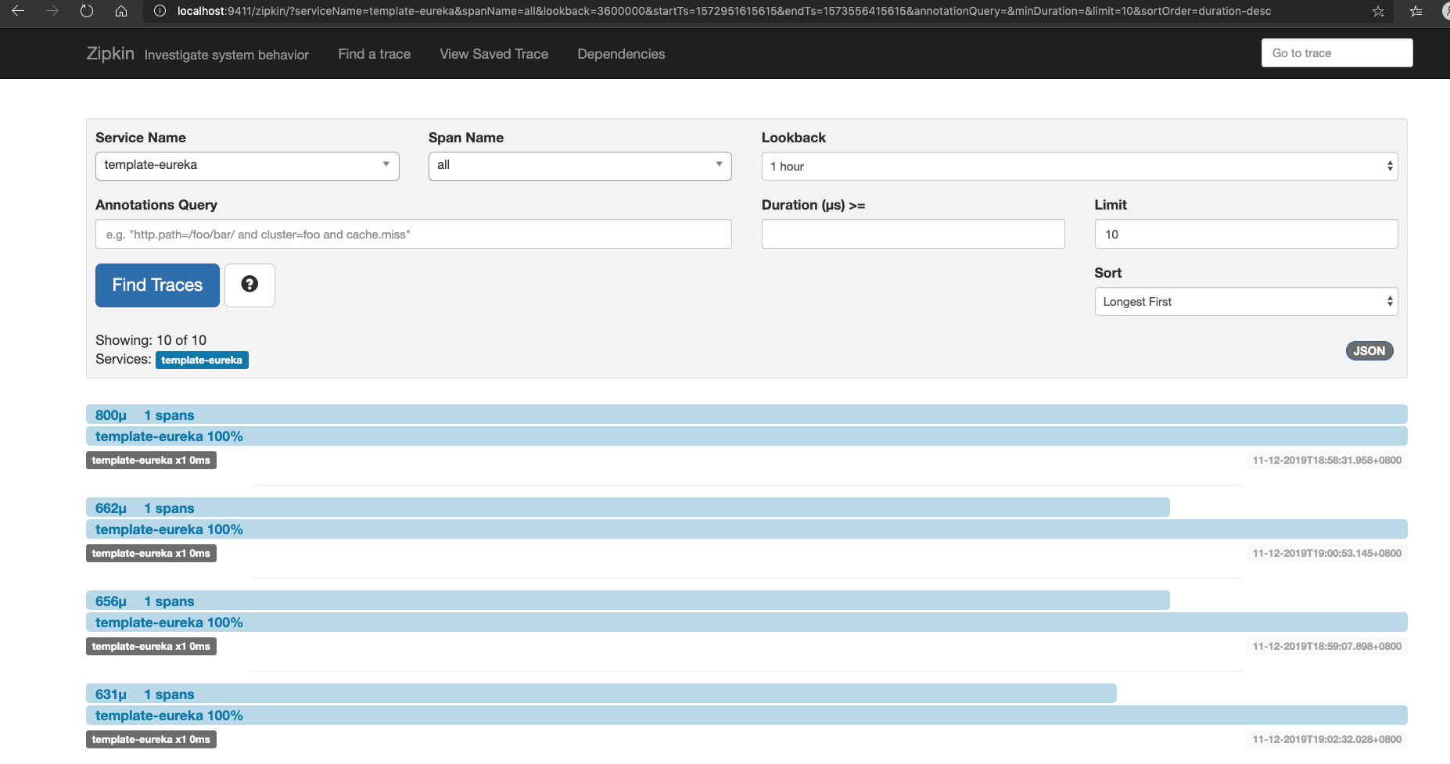Click the Investigate system behavior tagline

click(227, 55)
